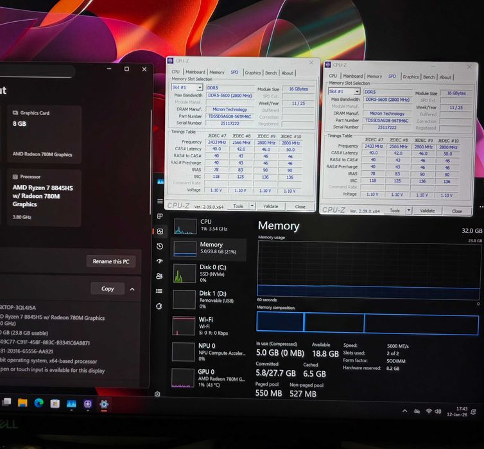The width and height of the screenshot is (484, 449).
Task: Open Task View icon on the taskbar
Action: point(6,402)
